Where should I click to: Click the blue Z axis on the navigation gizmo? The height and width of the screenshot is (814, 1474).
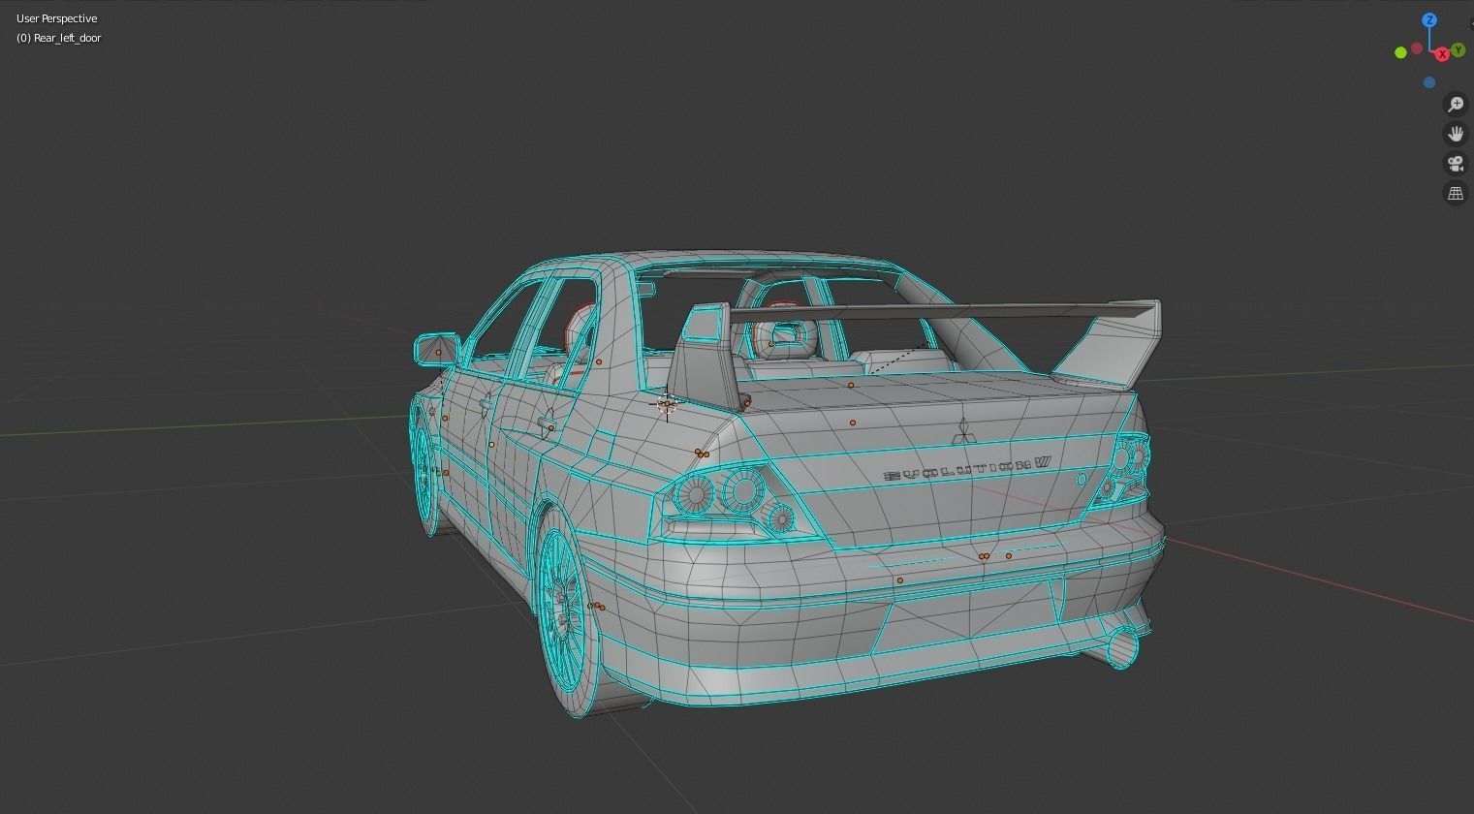point(1428,19)
